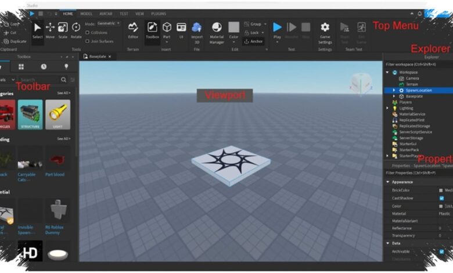Collapse the Workspace tree node

387,72
